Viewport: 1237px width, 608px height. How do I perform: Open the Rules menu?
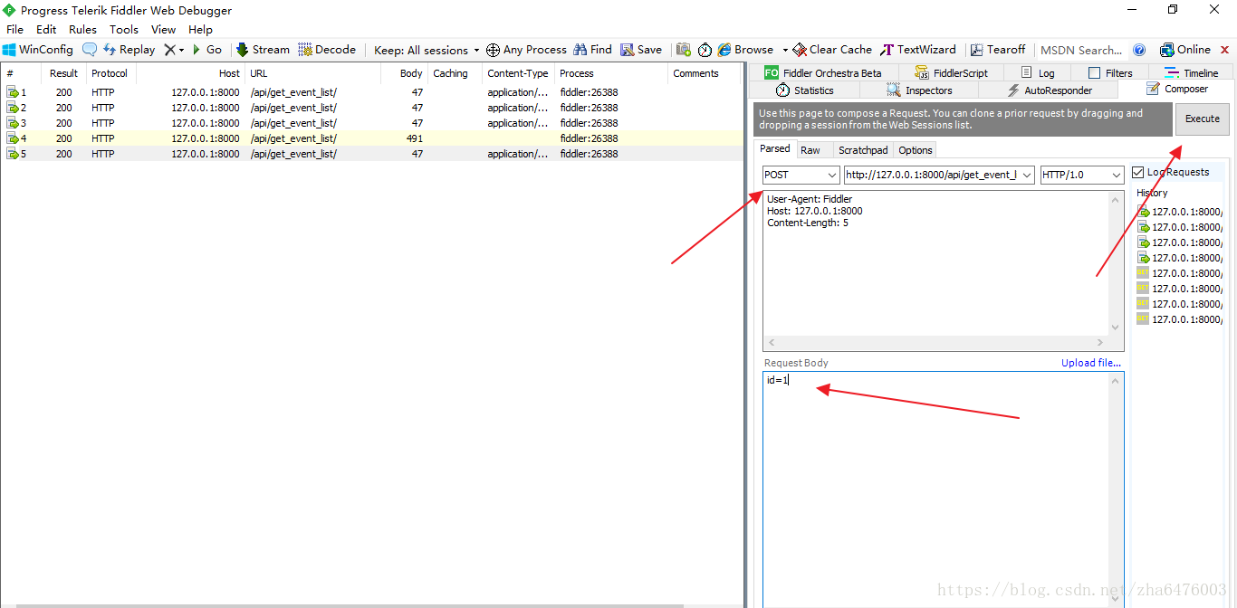[82, 29]
